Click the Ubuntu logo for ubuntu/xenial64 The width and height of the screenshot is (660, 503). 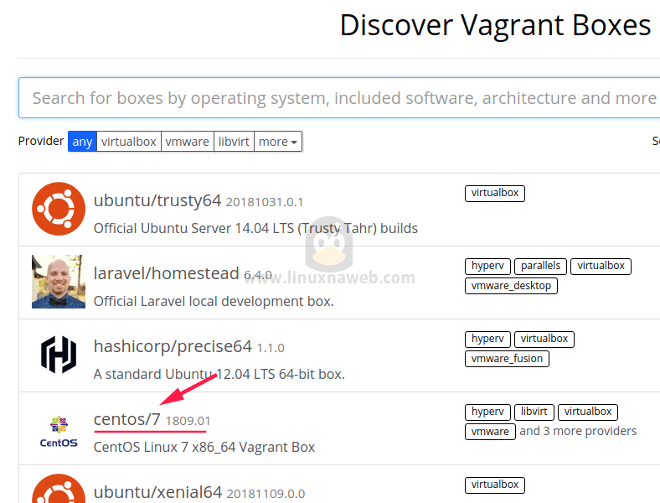click(x=59, y=489)
